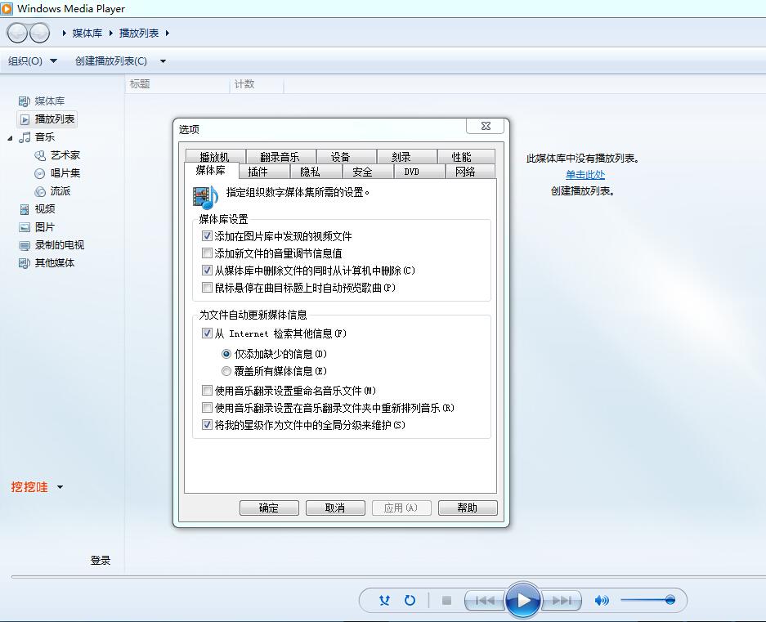
Task: Start playback with the play button
Action: (x=522, y=600)
